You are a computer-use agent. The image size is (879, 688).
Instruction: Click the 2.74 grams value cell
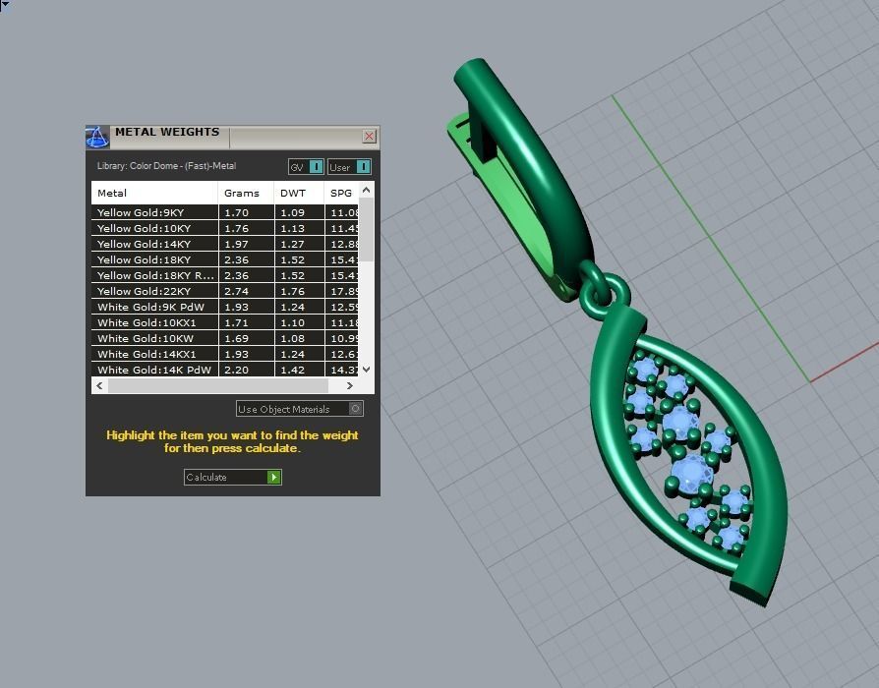(x=246, y=291)
